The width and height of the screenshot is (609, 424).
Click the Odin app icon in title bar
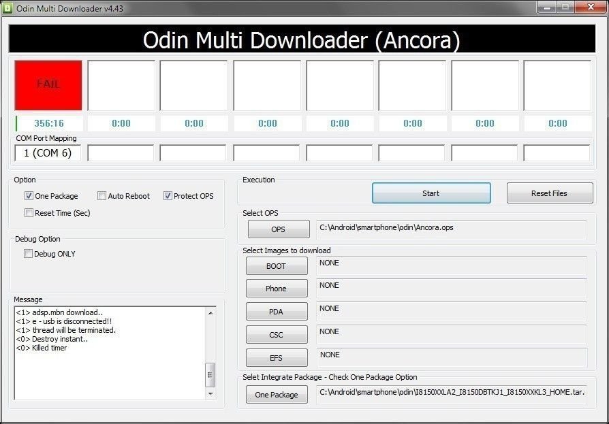(x=7, y=8)
